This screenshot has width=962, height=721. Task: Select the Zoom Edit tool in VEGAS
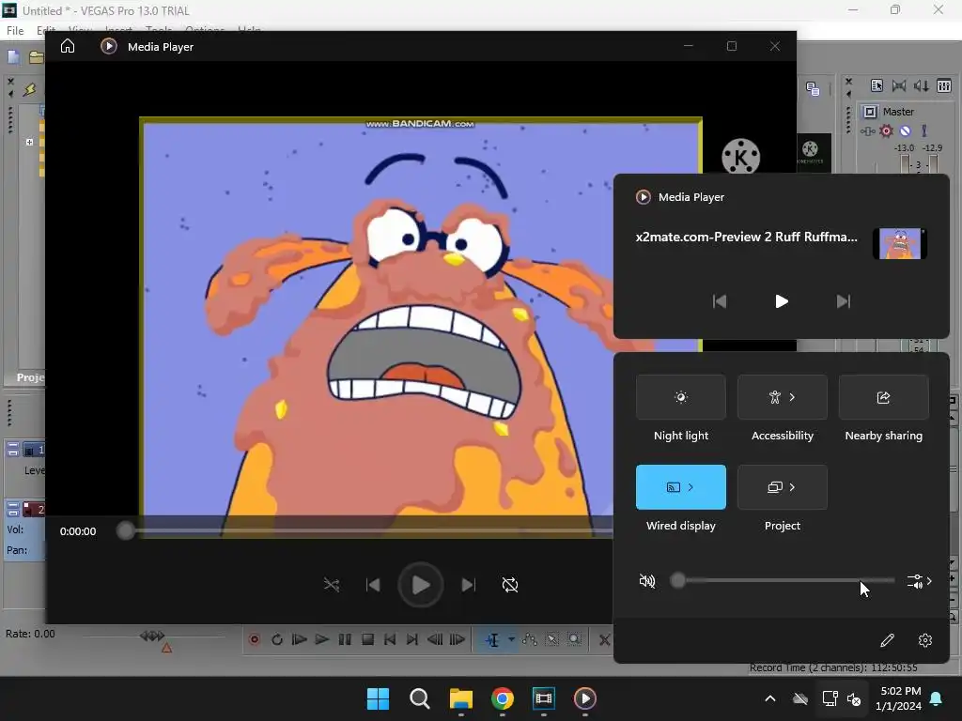pos(574,639)
